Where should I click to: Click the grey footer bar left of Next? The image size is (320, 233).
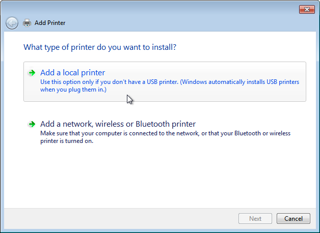pyautogui.click(x=120, y=219)
